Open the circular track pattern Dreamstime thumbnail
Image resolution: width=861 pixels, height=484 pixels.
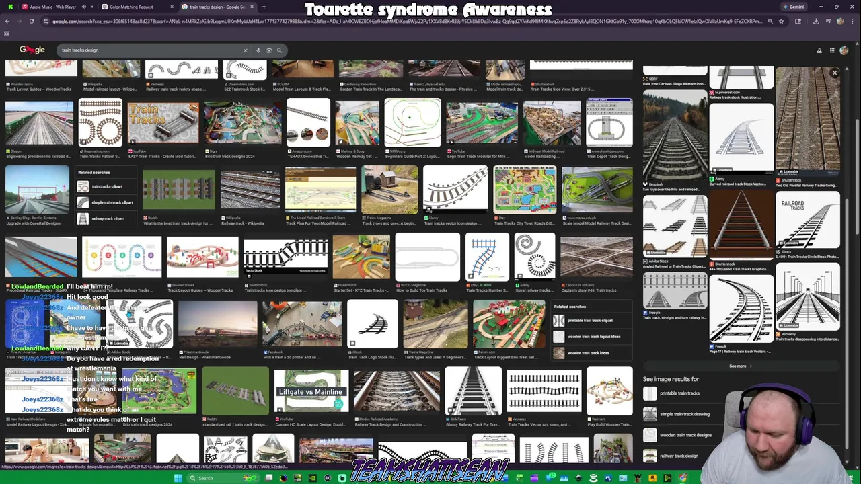click(x=100, y=122)
